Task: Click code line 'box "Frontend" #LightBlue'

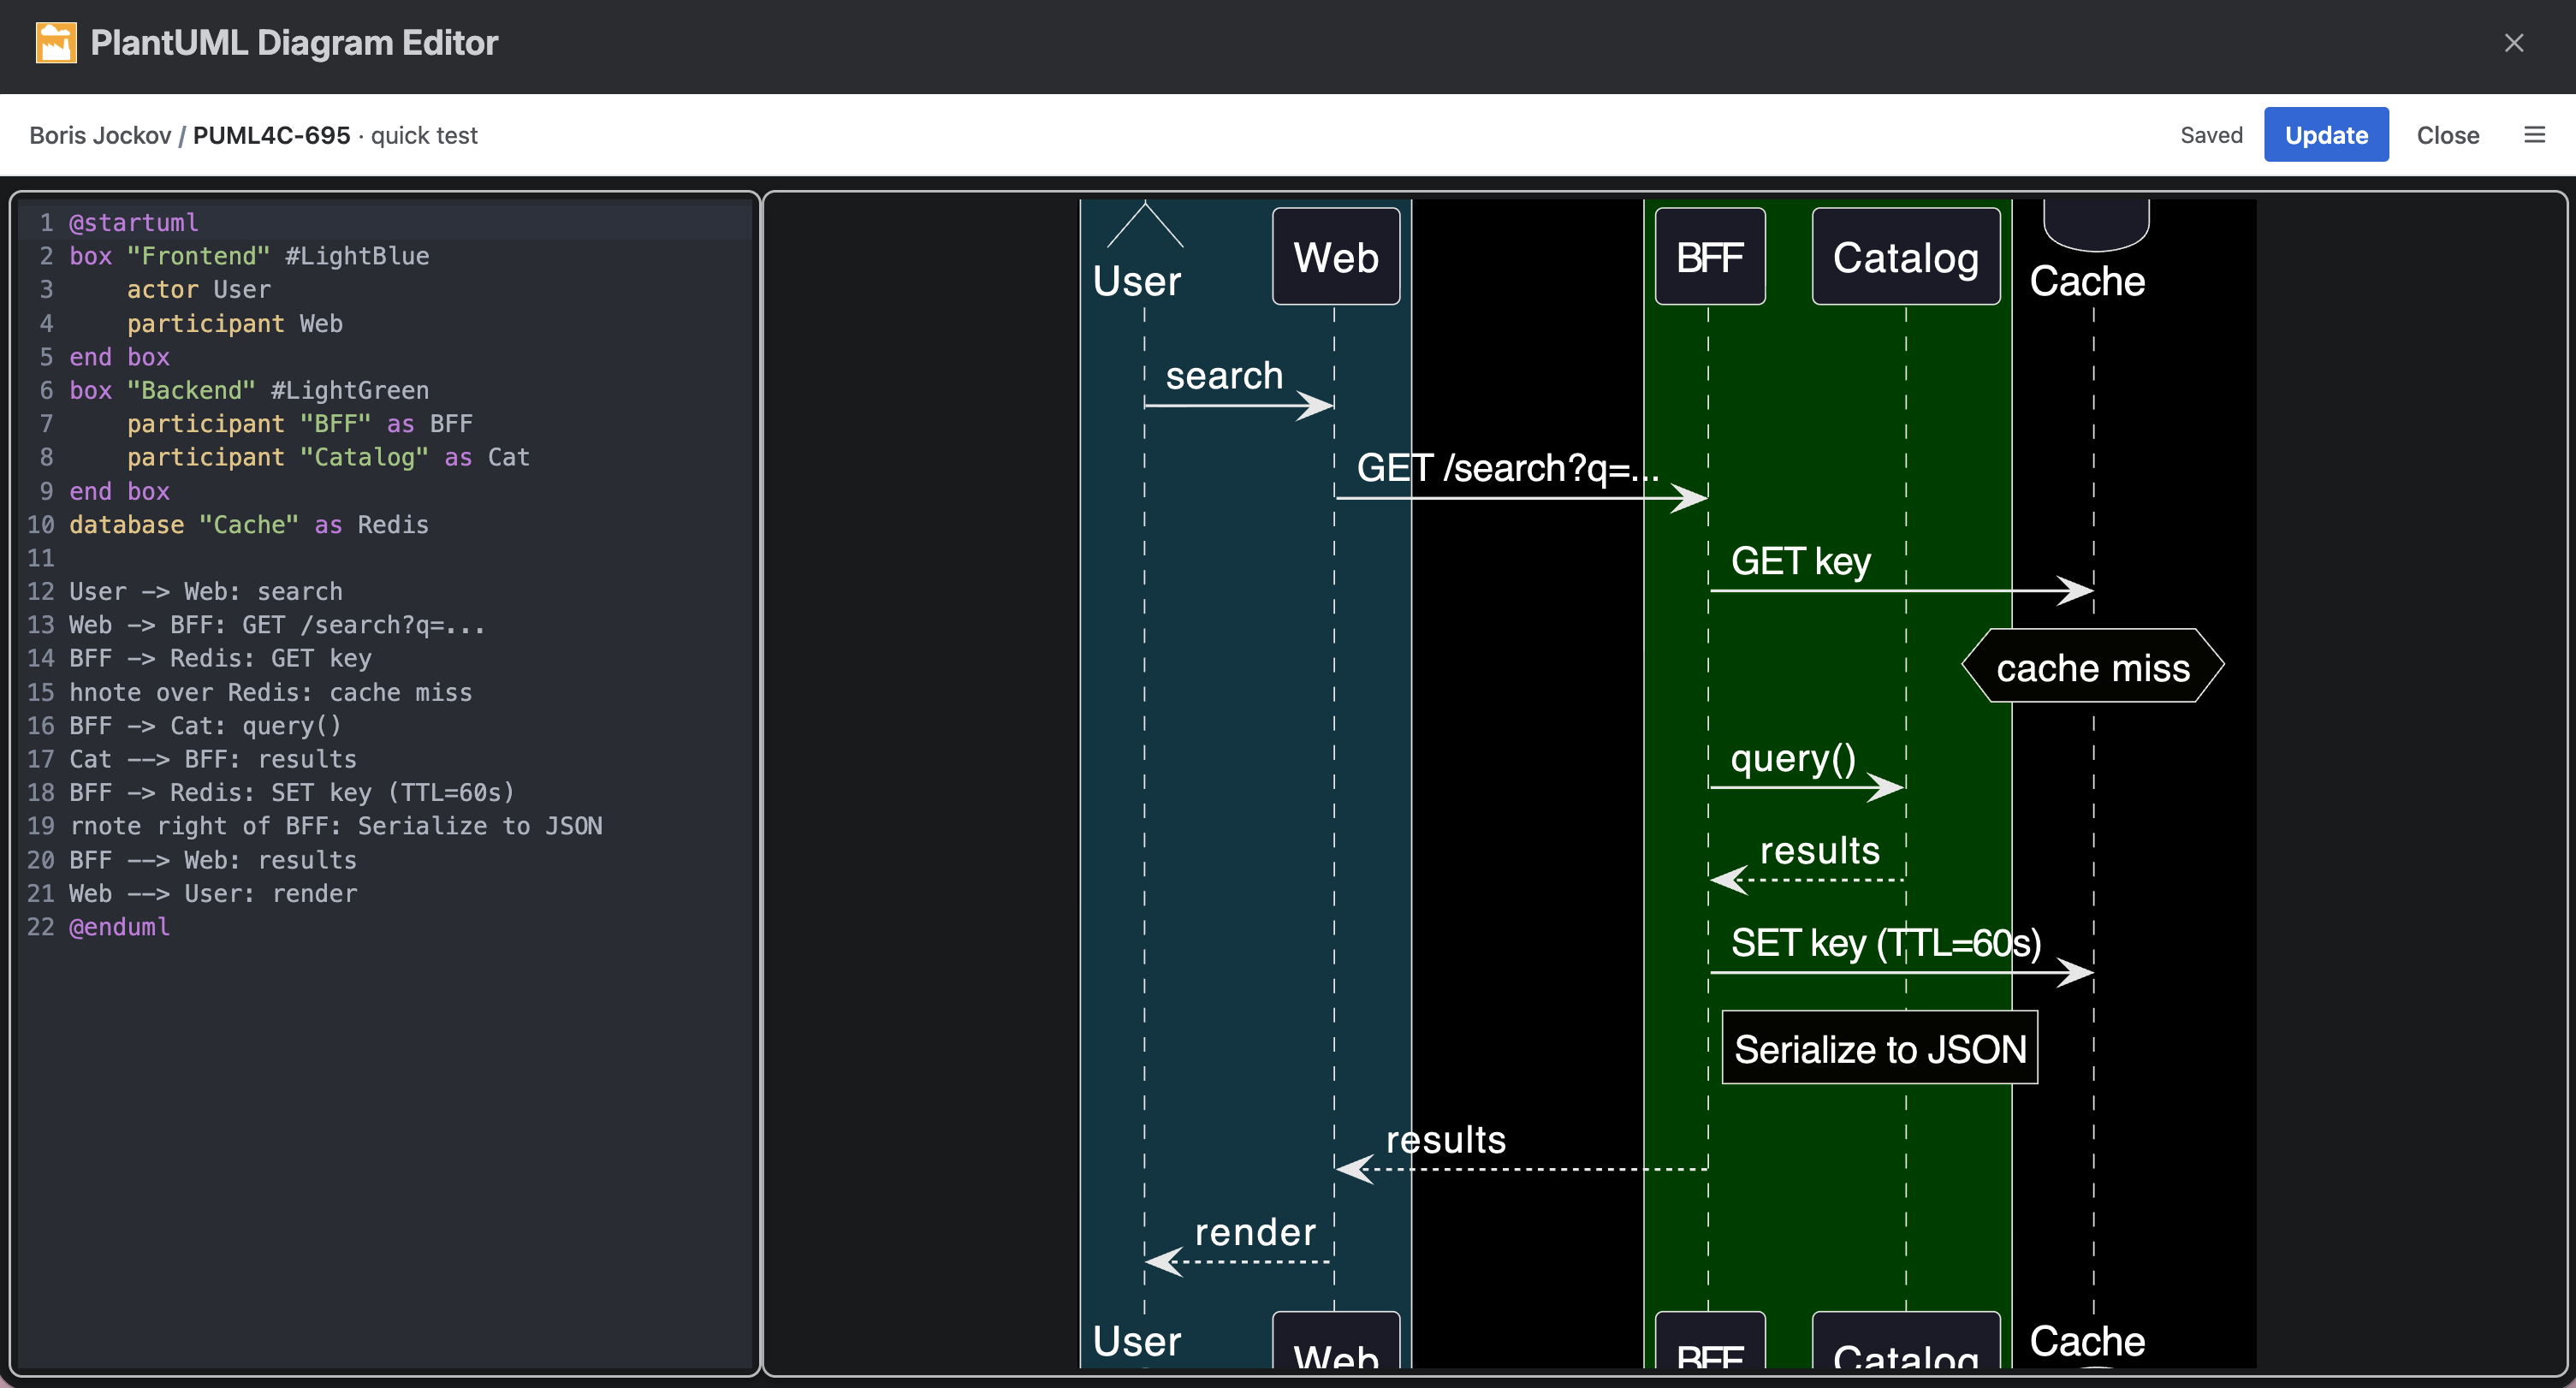Action: (x=249, y=256)
